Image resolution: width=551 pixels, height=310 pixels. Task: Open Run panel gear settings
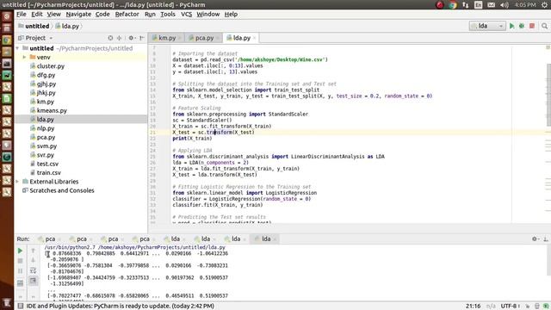click(535, 239)
